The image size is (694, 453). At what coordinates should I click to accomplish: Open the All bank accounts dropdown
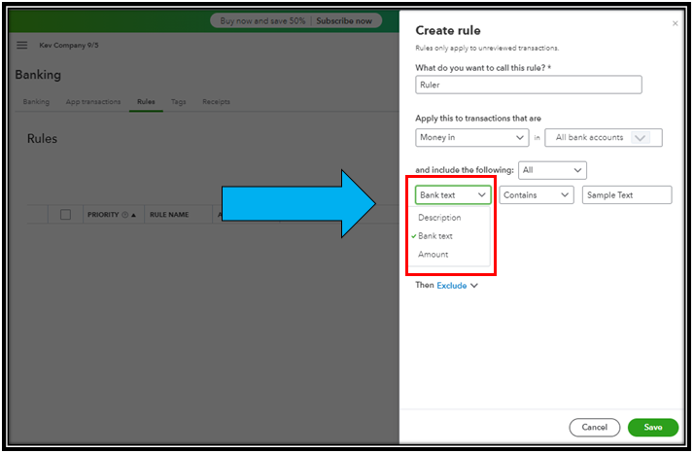pos(604,138)
